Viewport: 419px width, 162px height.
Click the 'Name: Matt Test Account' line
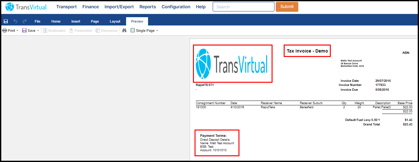click(217, 143)
